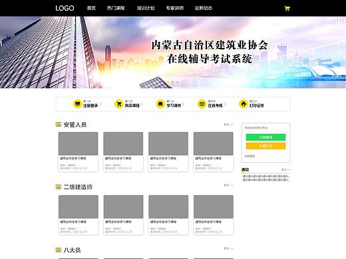Click first course title under 安管人员
Screen dimensions: 346x259
73,158
